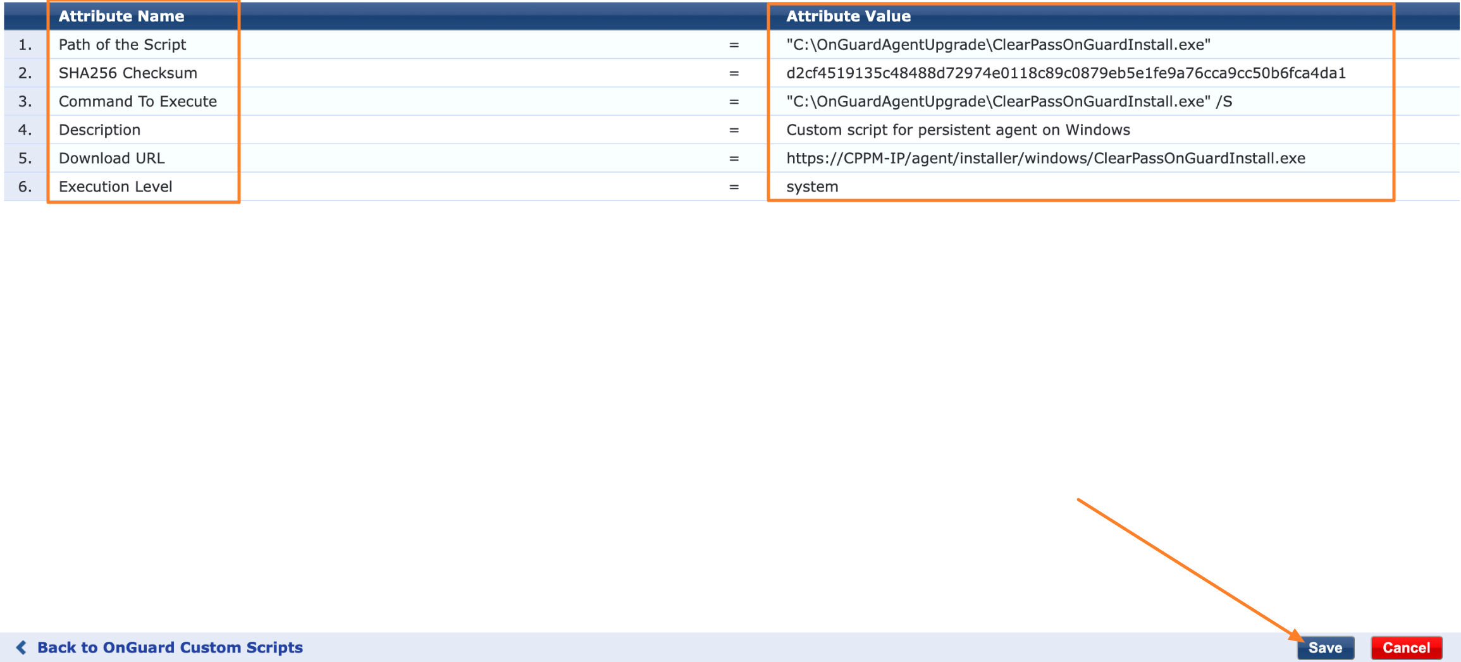Click the Path of the Script value
Viewport: 1461px width, 662px height.
pyautogui.click(x=999, y=45)
